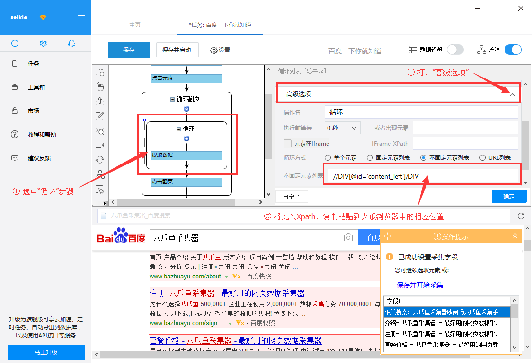Screen dimensions: 532x363
Task: Select the URL列表 radio option
Action: point(482,157)
